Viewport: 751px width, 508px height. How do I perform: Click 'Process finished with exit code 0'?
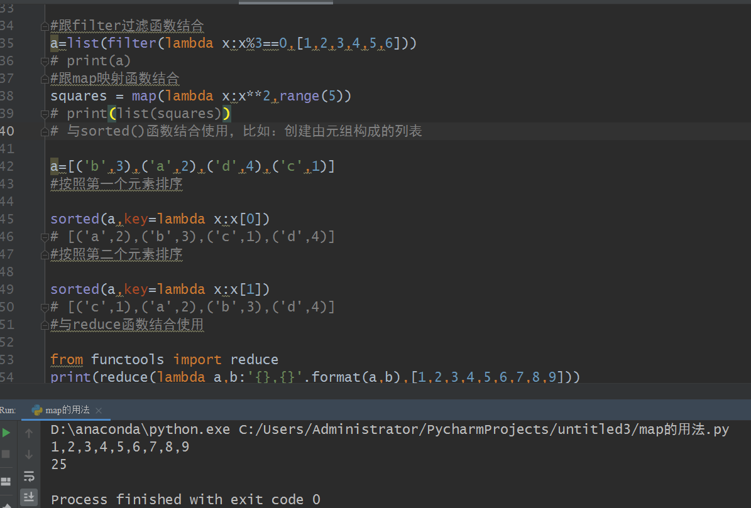pos(185,499)
